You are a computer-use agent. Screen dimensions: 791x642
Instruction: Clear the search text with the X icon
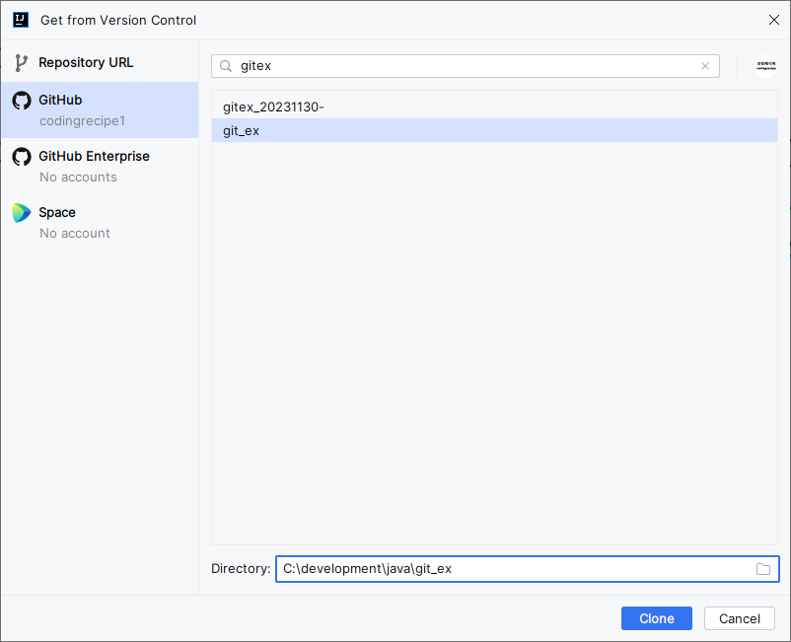tap(705, 66)
